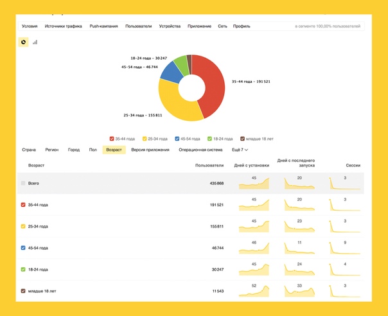Open Дней с установки sparkline for 18-24 года
This screenshot has width=388, height=316.
tap(254, 268)
